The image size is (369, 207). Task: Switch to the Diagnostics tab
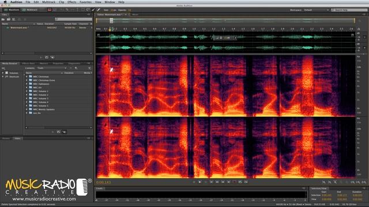tap(74, 64)
